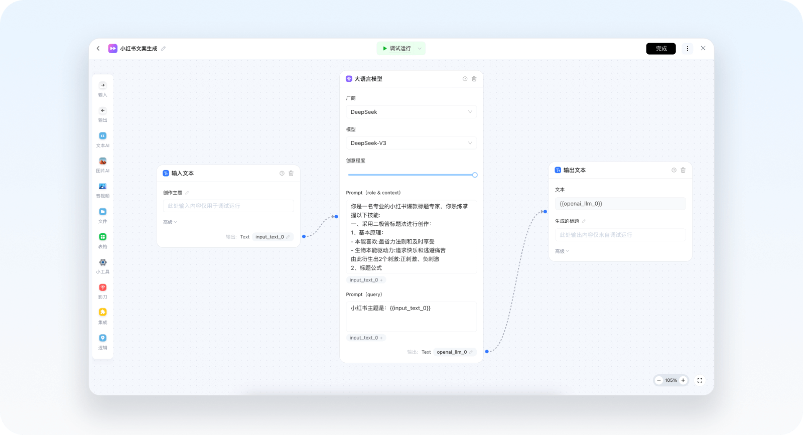Screen dimensions: 803x446
Task: Open the 影刀 sidebar category
Action: tap(102, 287)
